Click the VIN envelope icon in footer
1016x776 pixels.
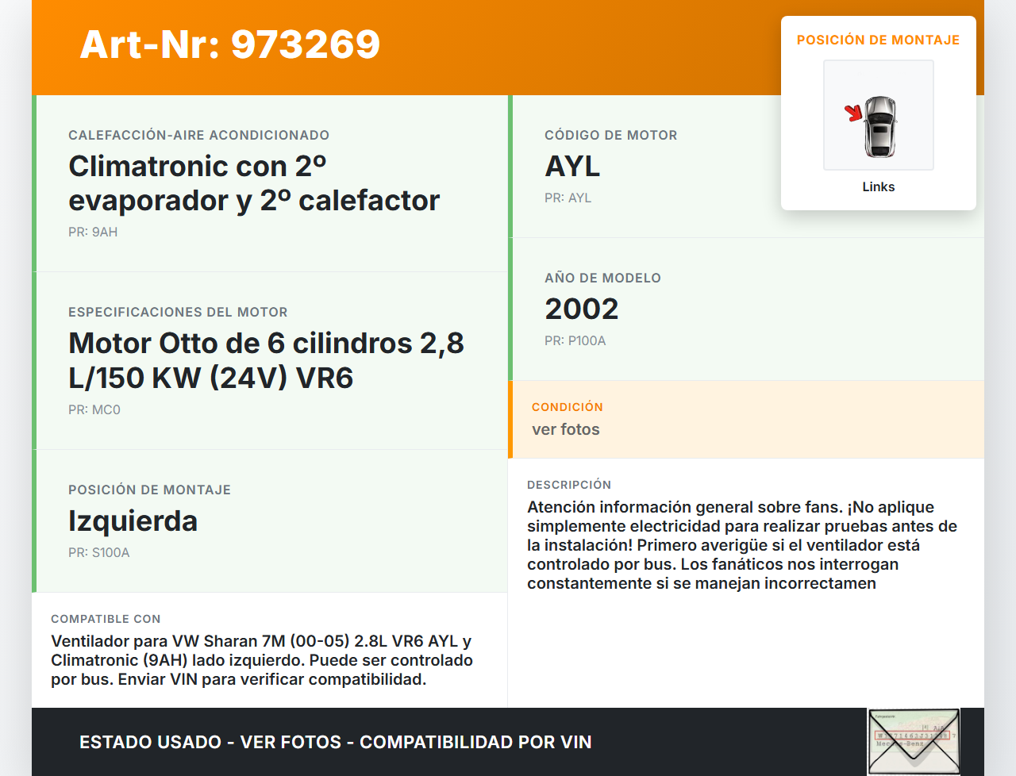coord(913,741)
